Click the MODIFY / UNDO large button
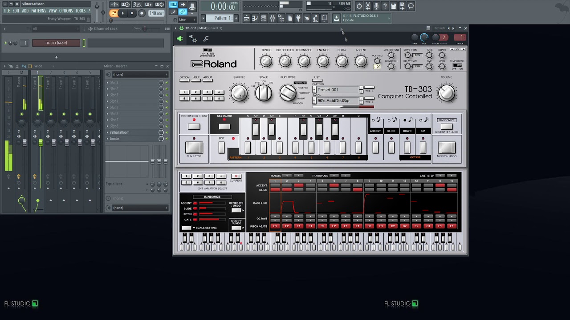 447,147
